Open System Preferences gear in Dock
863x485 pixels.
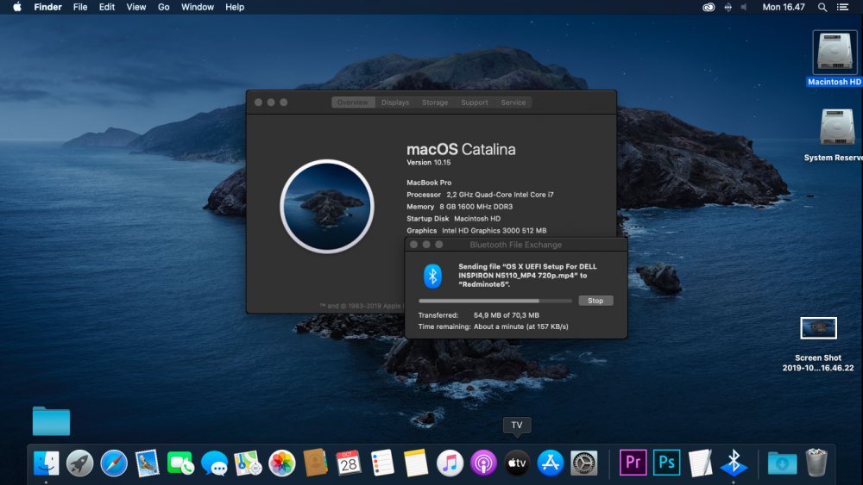click(584, 463)
